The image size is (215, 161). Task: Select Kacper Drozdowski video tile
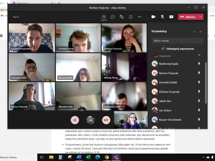[x=32, y=38]
